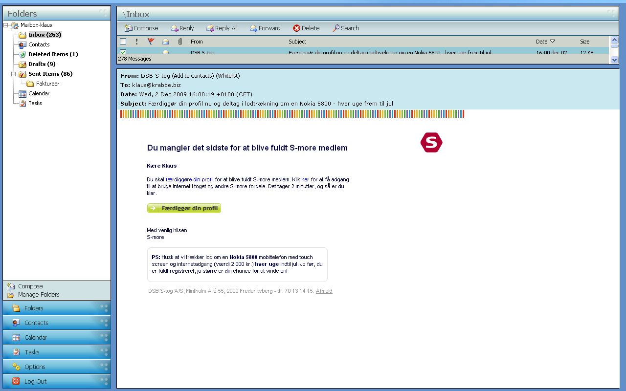Collapse the Mailbox-klaus tree node
This screenshot has height=391, width=626.
[6, 25]
